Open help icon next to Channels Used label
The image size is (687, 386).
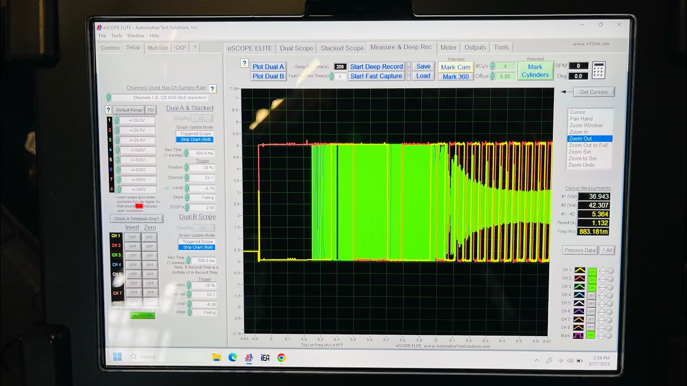pyautogui.click(x=212, y=89)
